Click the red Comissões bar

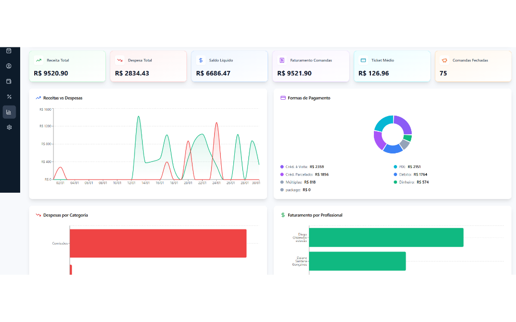coord(158,244)
